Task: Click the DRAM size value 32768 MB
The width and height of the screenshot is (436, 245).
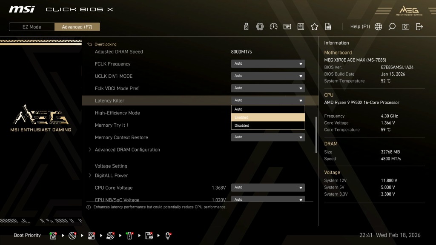Action: (390, 152)
